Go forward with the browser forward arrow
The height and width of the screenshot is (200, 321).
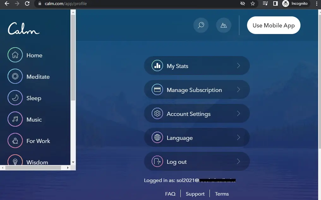[17, 3]
